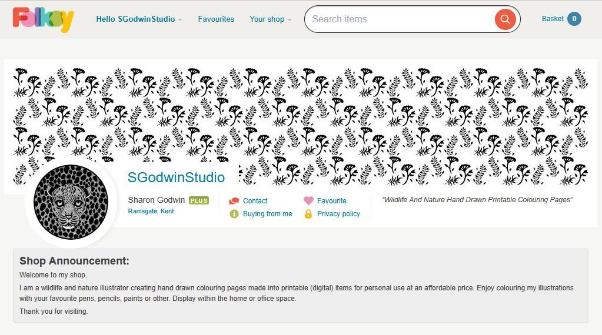The image size is (602, 335).
Task: Open the Buying from me link
Action: (267, 214)
